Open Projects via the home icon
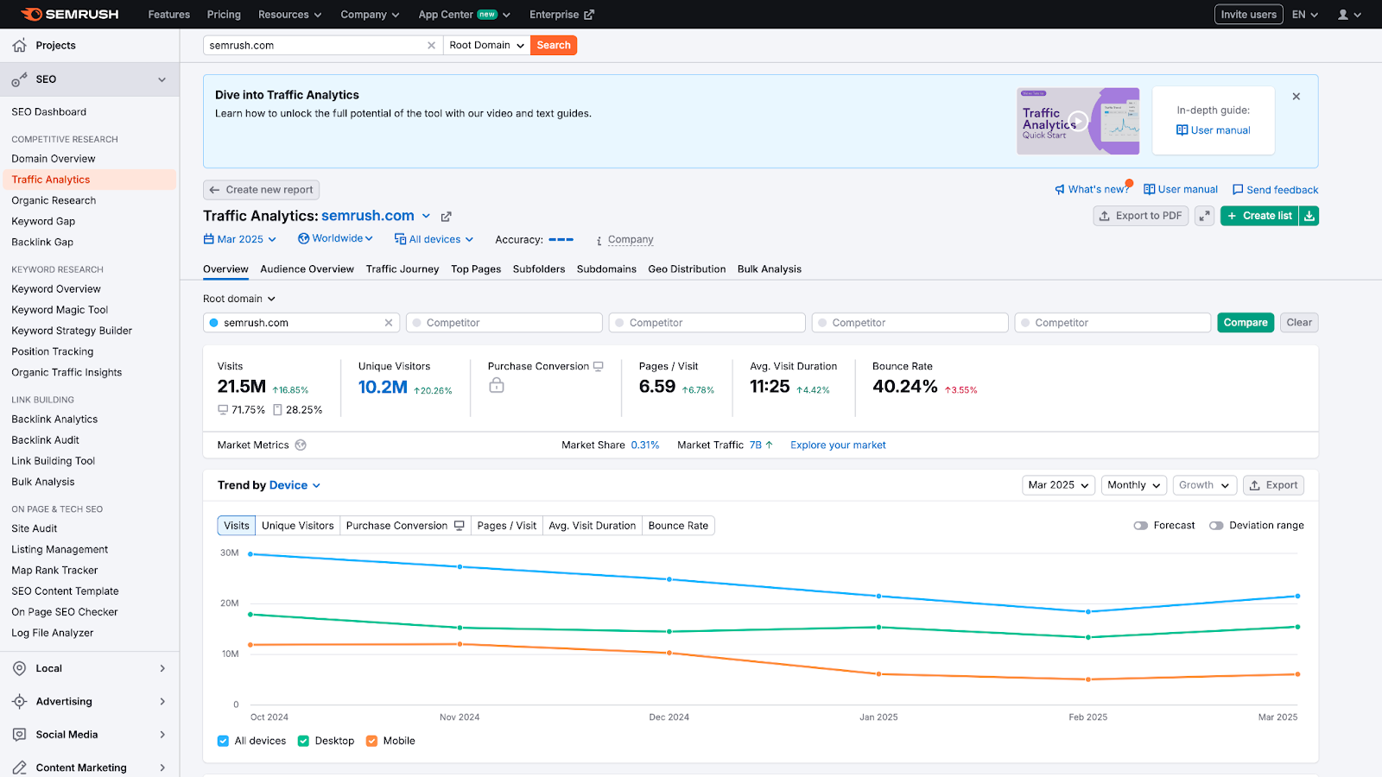 point(19,45)
